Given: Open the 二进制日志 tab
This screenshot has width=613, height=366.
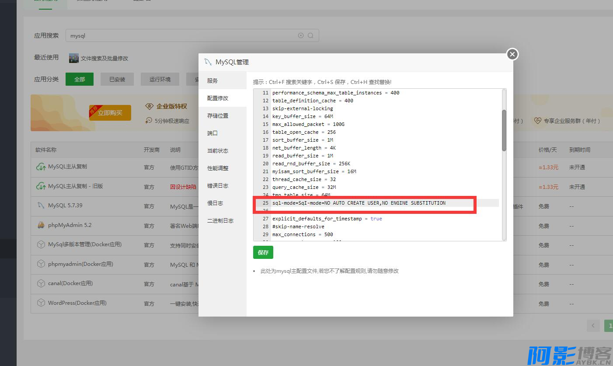Looking at the screenshot, I should [223, 221].
